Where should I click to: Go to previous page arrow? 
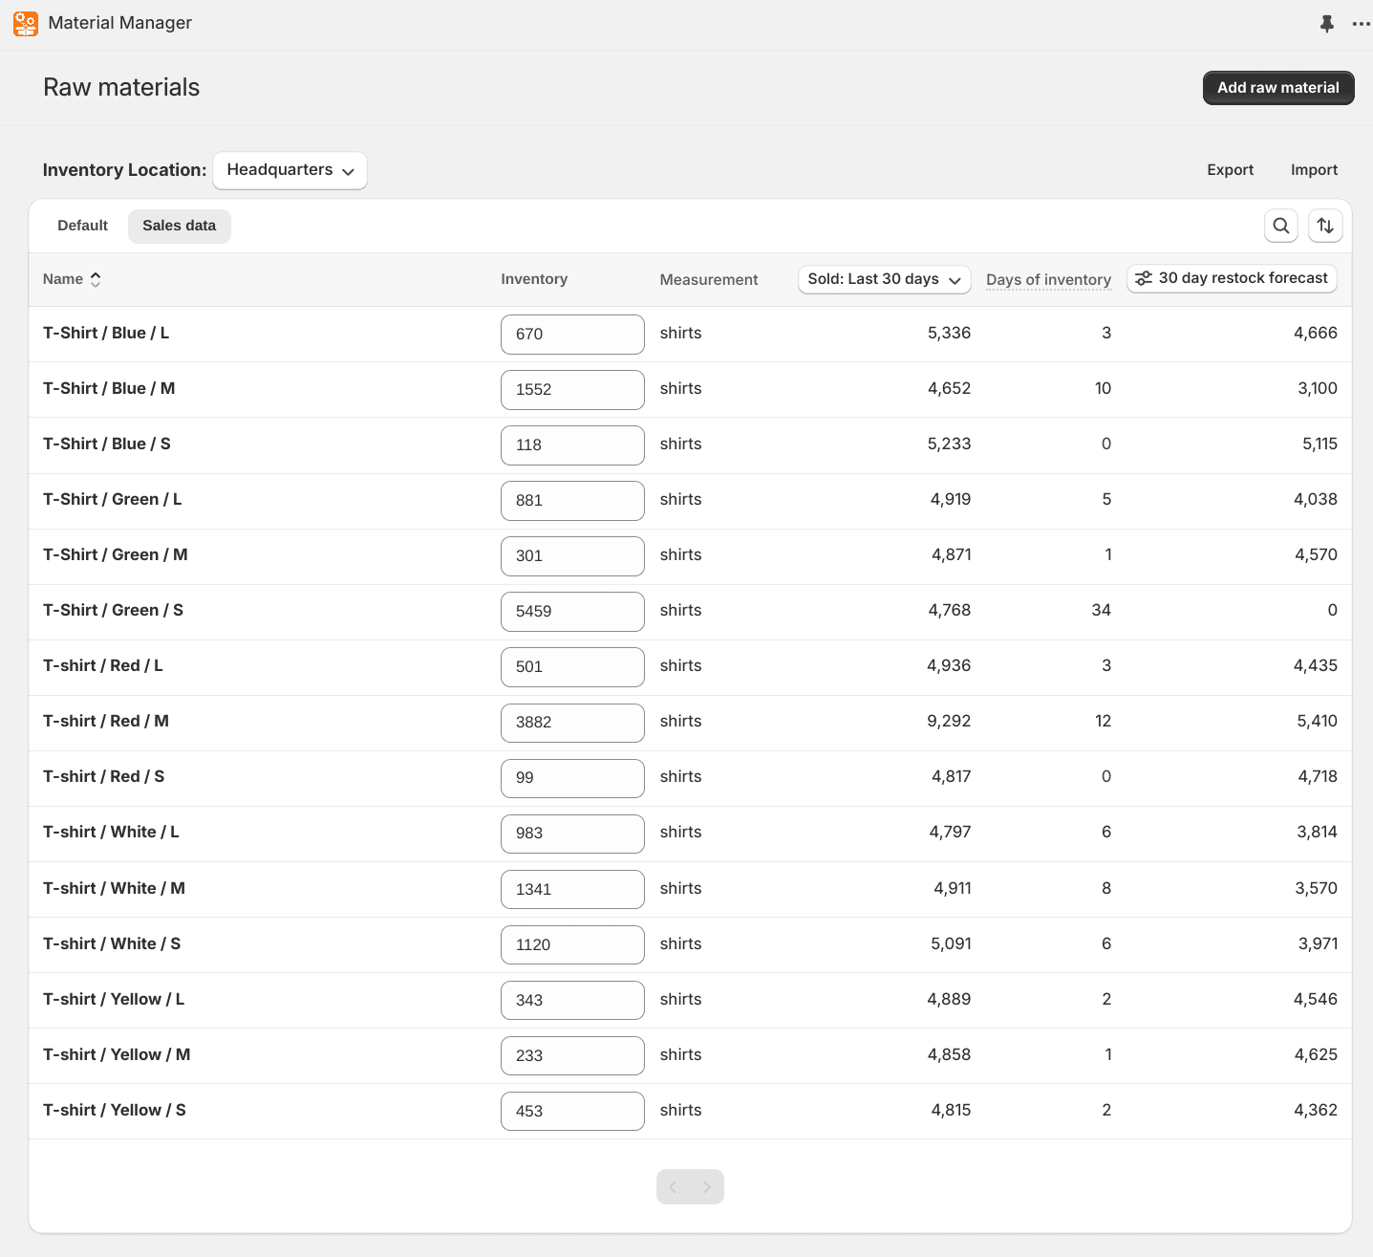[674, 1187]
